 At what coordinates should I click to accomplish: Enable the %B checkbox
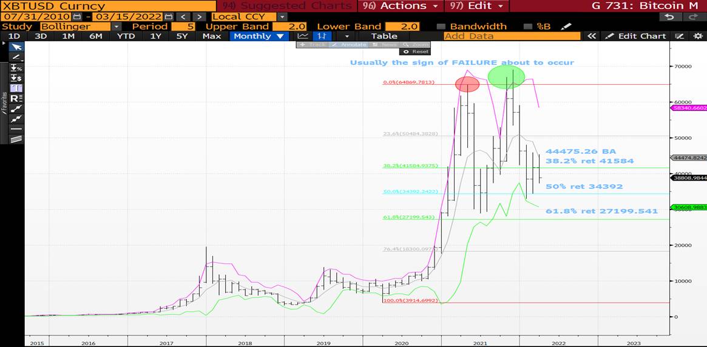(527, 27)
